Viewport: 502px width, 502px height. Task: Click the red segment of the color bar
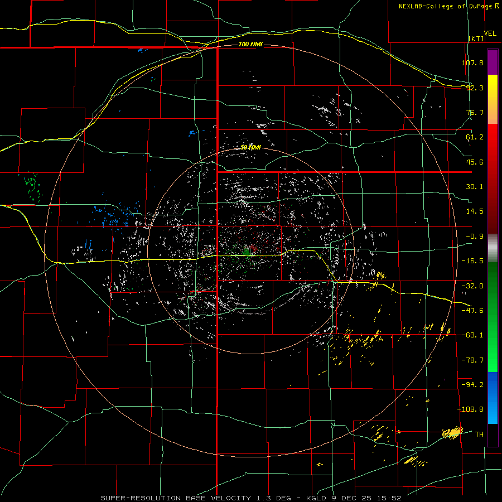(x=493, y=178)
